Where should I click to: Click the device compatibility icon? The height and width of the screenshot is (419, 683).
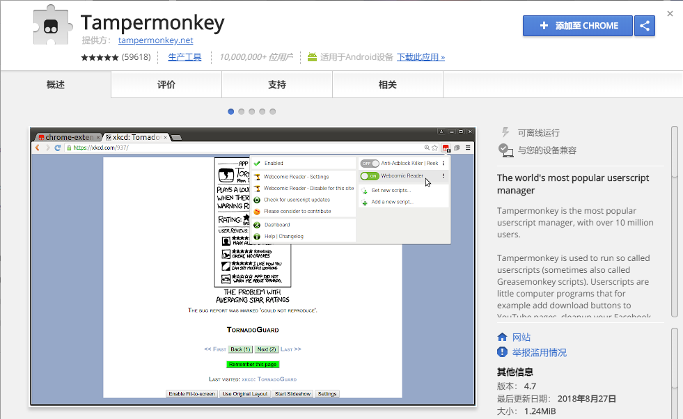point(505,150)
